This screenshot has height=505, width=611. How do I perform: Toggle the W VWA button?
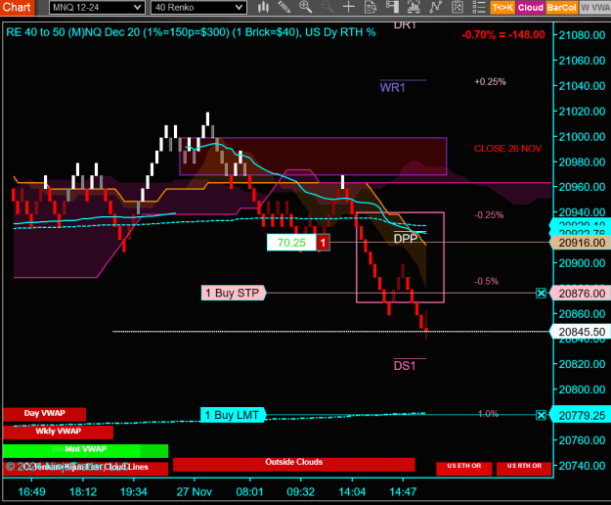(595, 8)
